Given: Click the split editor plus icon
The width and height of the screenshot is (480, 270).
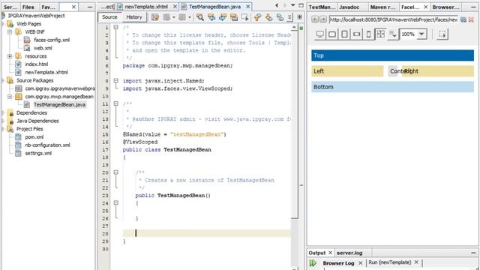Looking at the screenshot, I should pyautogui.click(x=300, y=17).
